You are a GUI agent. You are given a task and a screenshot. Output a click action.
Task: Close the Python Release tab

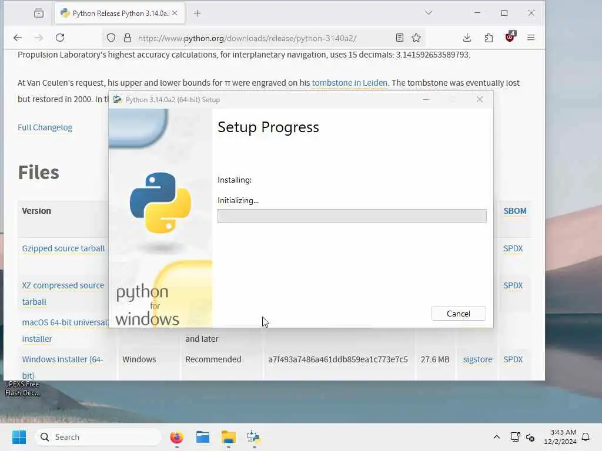175,13
